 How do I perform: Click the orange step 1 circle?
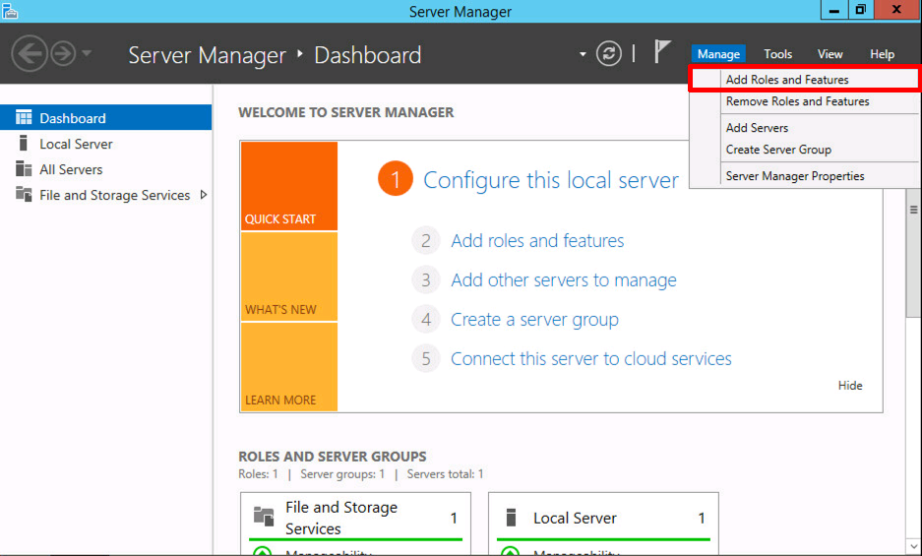[396, 178]
